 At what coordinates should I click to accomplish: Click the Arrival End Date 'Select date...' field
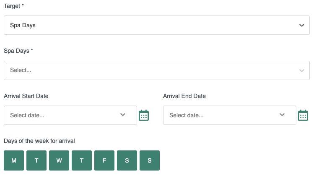229,115
